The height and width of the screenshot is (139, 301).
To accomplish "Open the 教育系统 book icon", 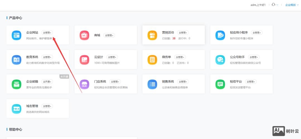I will pos(16,60).
